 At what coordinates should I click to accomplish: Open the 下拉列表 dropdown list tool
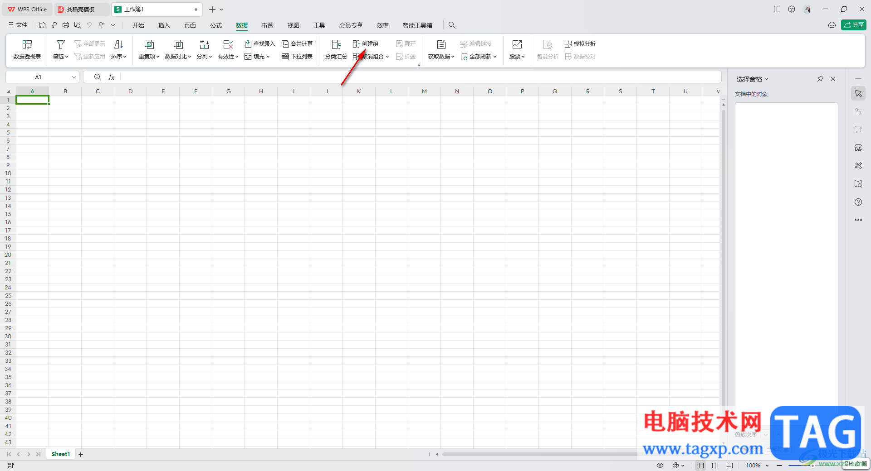[297, 56]
